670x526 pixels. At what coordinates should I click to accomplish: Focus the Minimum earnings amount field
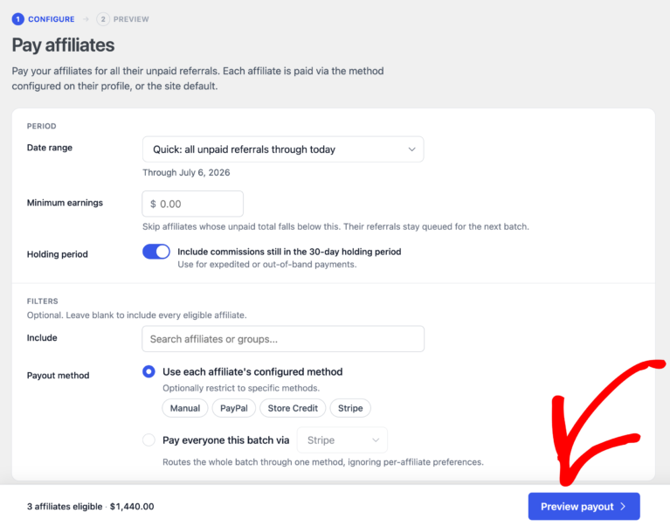click(x=193, y=204)
